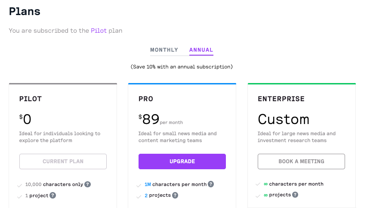Click help icon next to "1 project"
The image size is (367, 208).
(53, 196)
